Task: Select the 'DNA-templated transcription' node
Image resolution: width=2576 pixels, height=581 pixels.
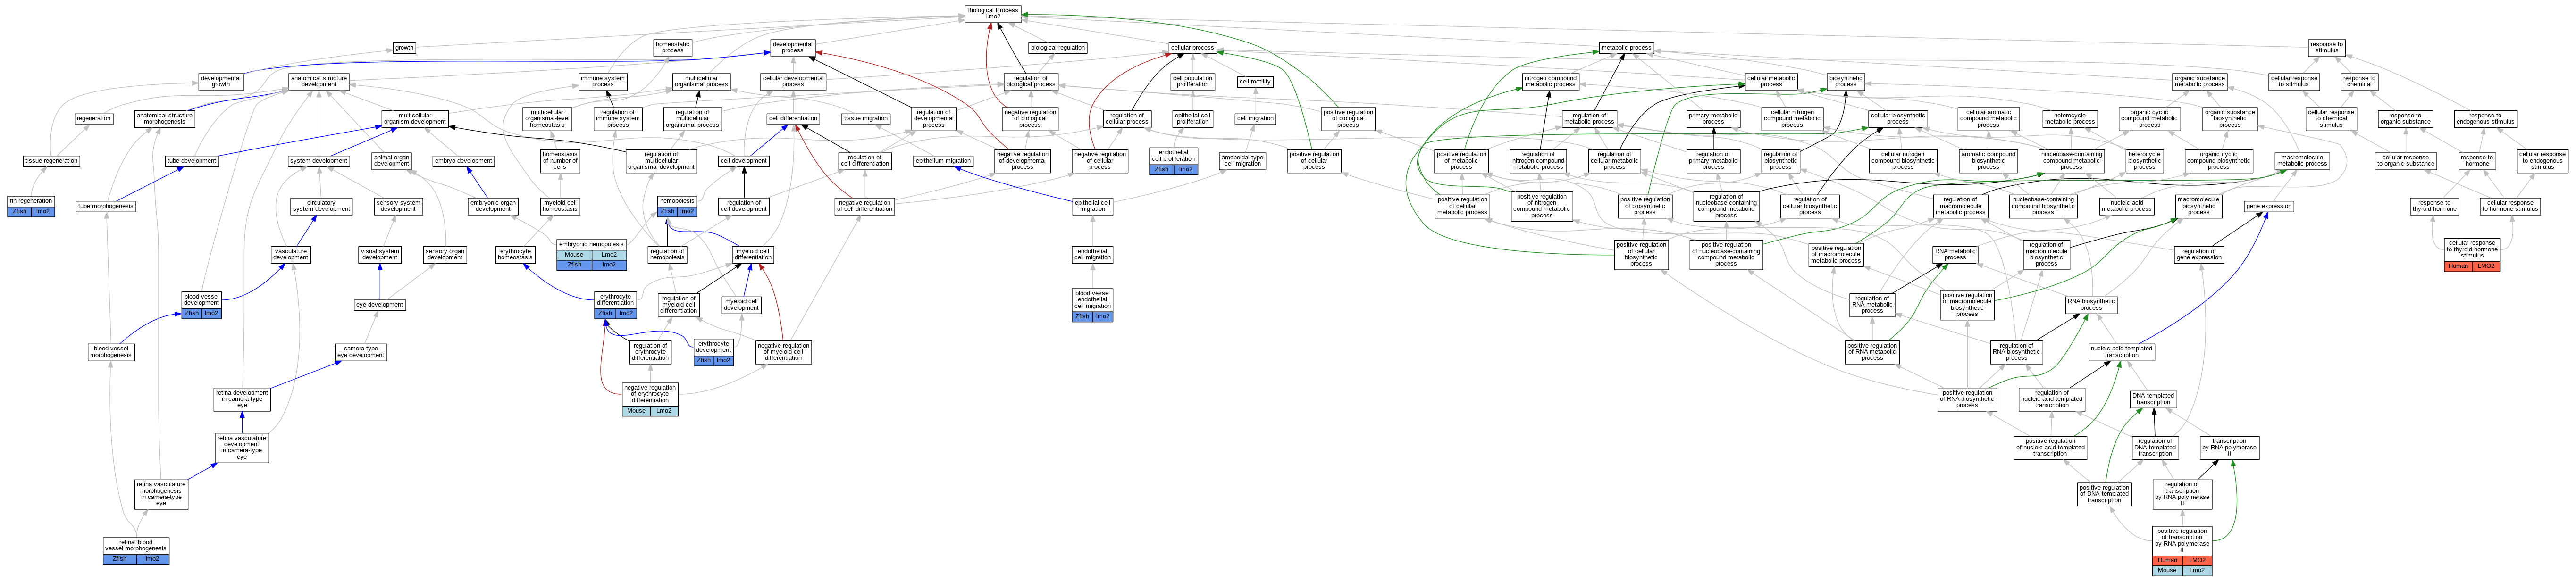Action: (x=2153, y=399)
